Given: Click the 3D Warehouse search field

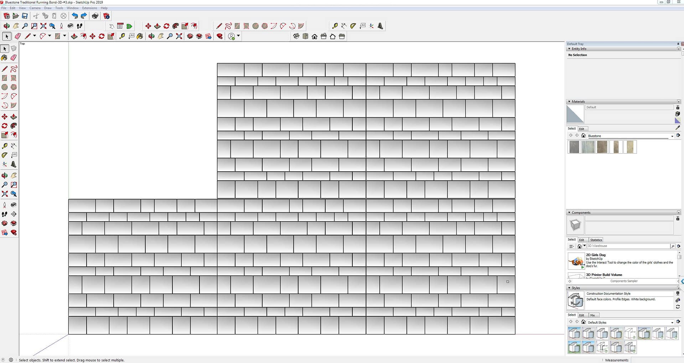Looking at the screenshot, I should pyautogui.click(x=628, y=246).
